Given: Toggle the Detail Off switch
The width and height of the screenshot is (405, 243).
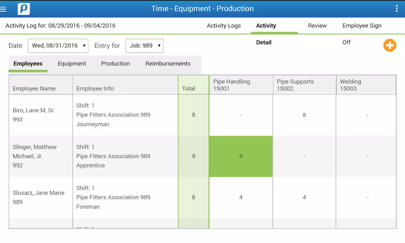Looking at the screenshot, I should 346,42.
